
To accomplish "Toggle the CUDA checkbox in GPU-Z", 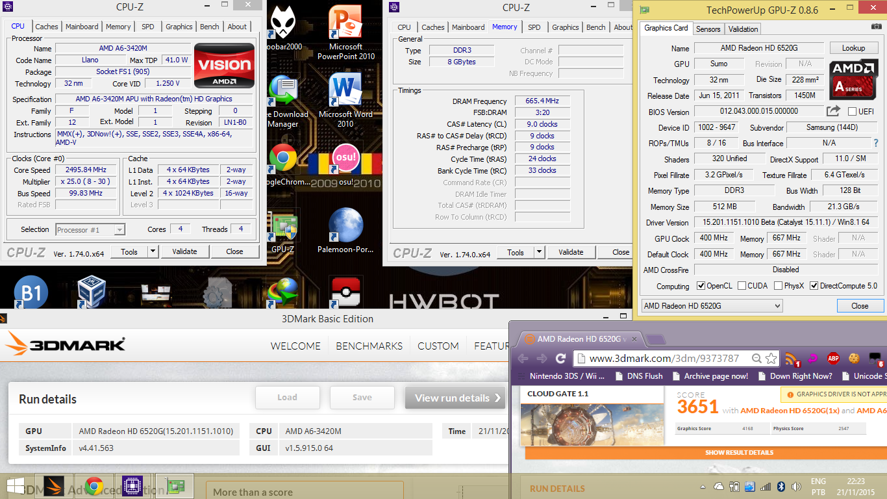I will [x=742, y=286].
